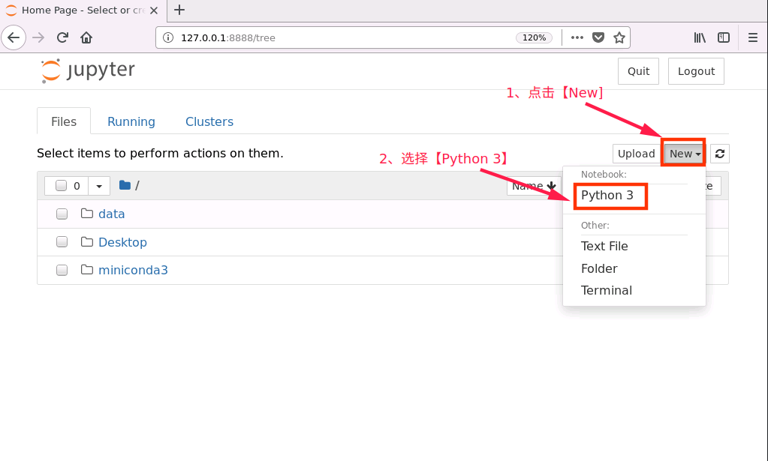
Task: Refresh the notebook list icon
Action: pyautogui.click(x=719, y=154)
